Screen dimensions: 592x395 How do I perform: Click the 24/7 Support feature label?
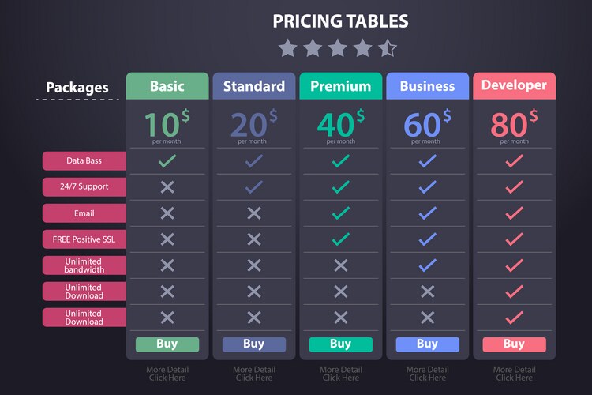[x=84, y=187]
